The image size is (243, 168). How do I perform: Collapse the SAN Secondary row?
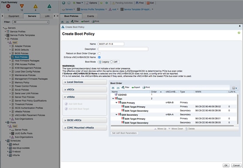pos(116,115)
